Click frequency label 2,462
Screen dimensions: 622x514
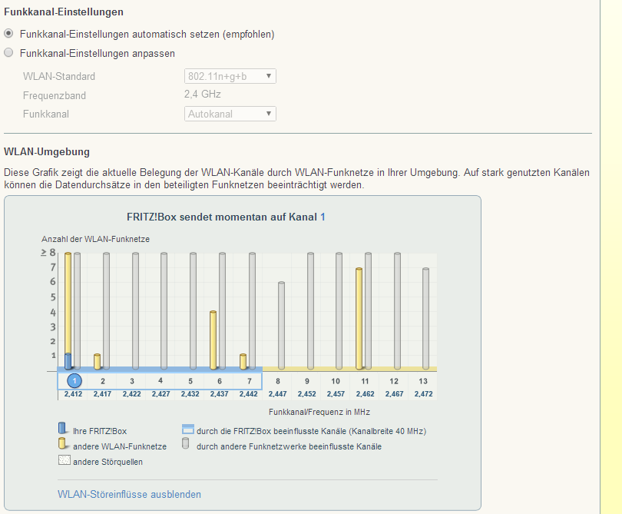click(x=365, y=394)
